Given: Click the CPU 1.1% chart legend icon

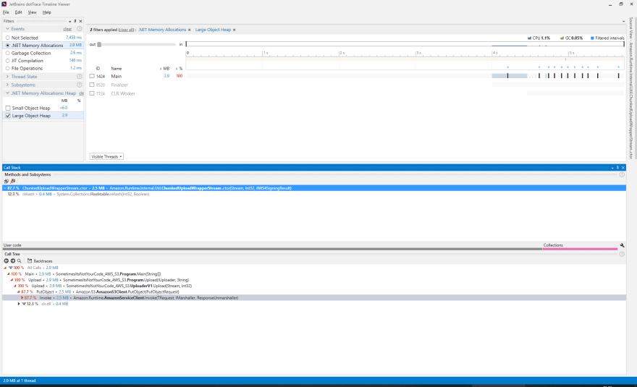Looking at the screenshot, I should pos(529,38).
